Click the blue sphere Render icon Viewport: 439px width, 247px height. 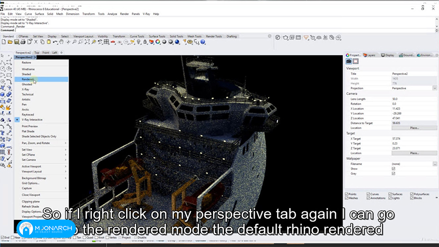tap(177, 42)
